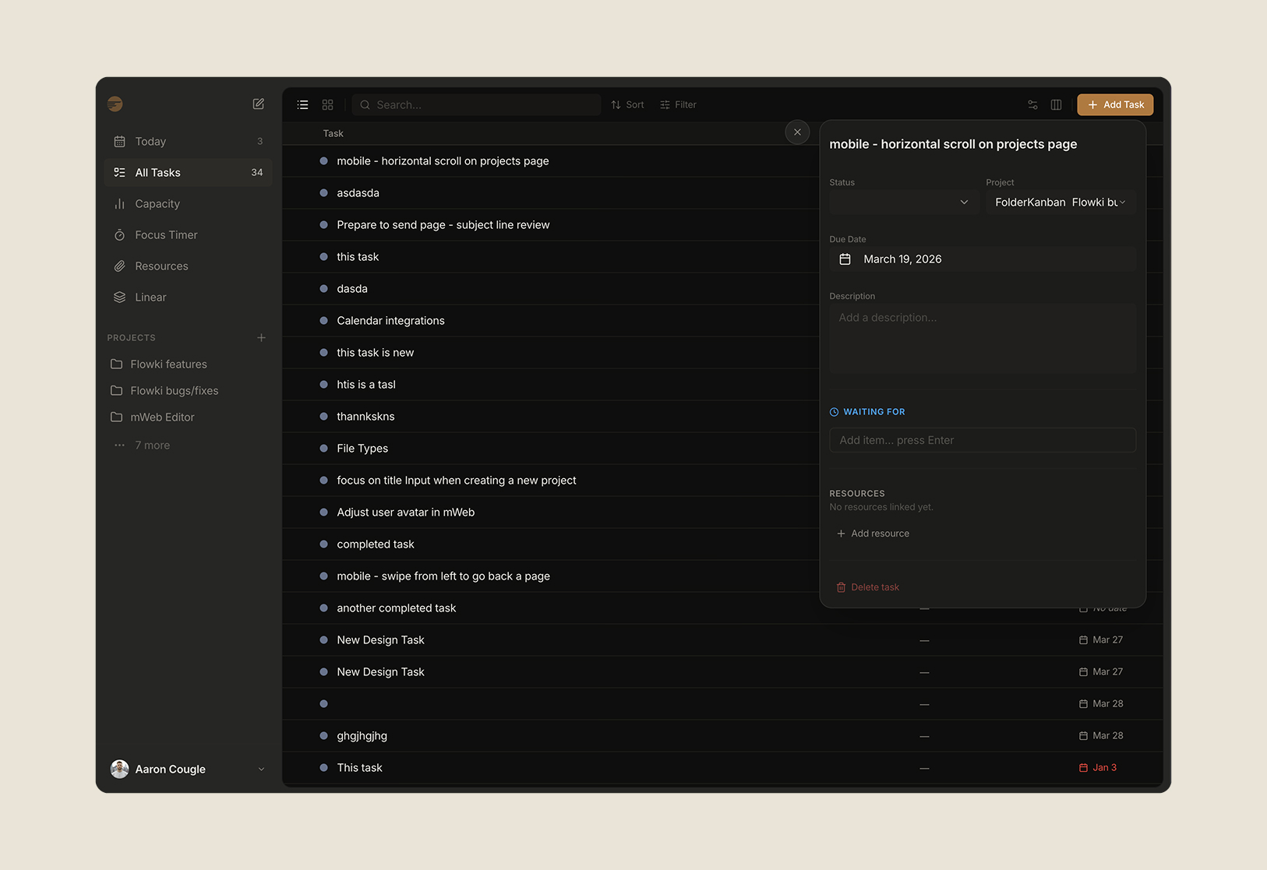
Task: Open the Project dropdown showing FolderKanban
Action: 1060,203
